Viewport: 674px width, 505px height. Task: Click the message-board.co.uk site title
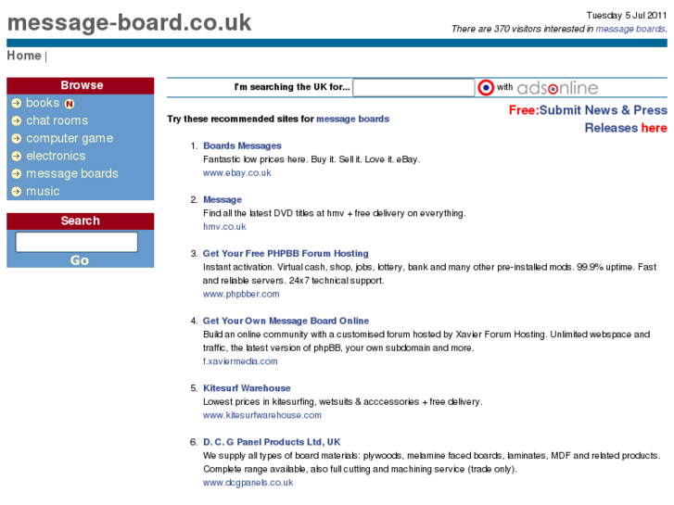point(130,22)
